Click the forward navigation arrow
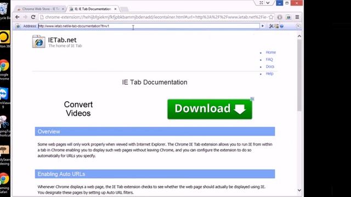 coord(25,17)
